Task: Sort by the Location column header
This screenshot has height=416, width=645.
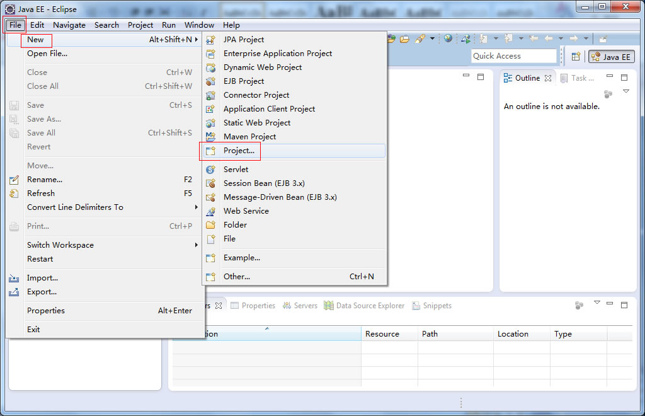Action: point(522,333)
